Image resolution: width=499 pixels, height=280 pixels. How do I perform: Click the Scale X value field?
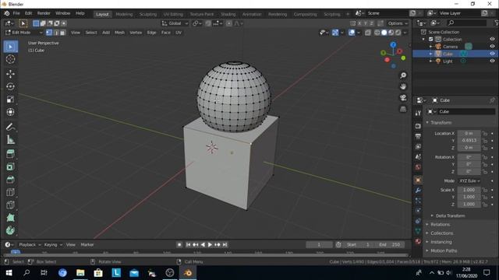(x=469, y=190)
